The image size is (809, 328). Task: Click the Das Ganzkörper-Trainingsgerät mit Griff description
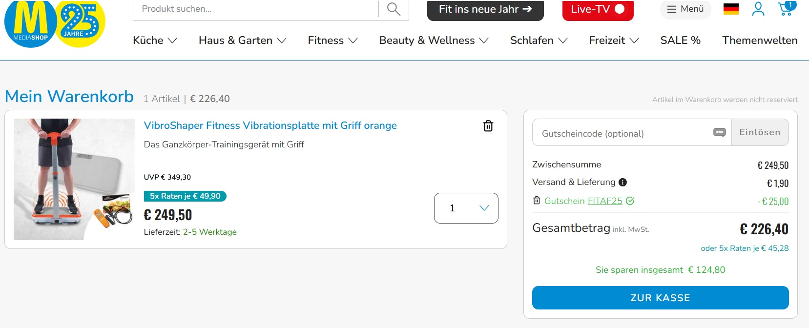click(224, 144)
